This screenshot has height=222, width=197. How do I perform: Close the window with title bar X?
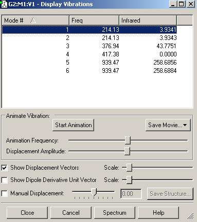(x=191, y=4)
